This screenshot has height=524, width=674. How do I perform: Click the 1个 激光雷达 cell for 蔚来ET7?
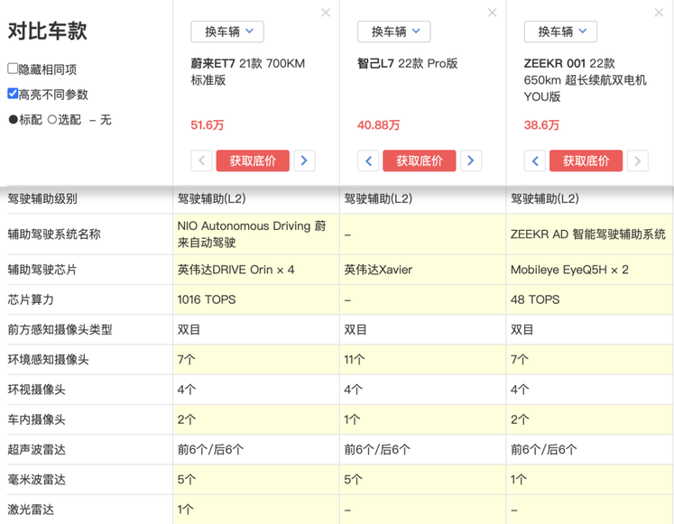(x=255, y=510)
